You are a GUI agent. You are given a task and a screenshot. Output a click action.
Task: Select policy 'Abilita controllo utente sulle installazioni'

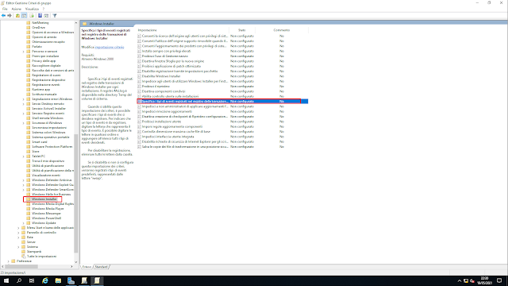click(x=171, y=96)
